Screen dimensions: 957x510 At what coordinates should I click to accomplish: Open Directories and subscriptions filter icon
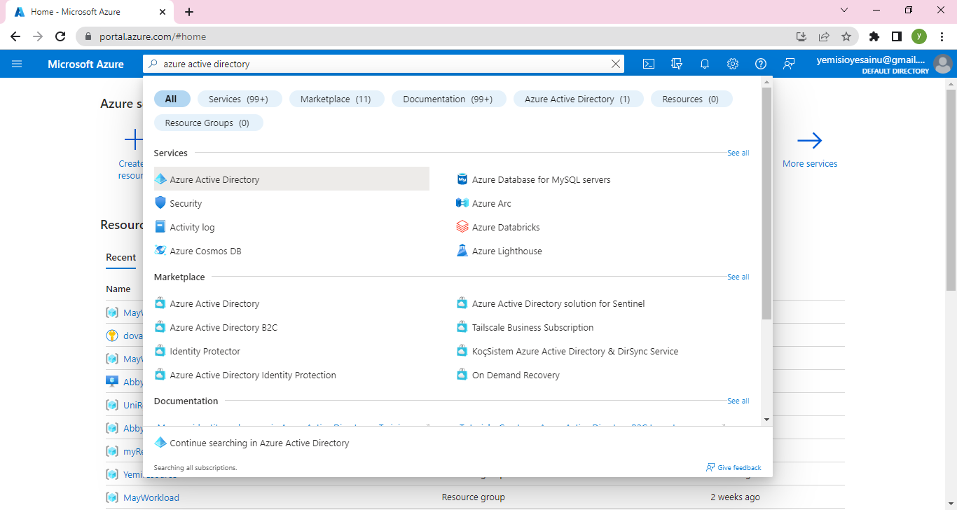677,64
